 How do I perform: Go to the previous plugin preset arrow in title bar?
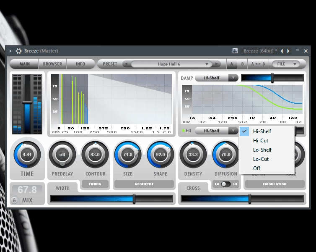pos(282,51)
